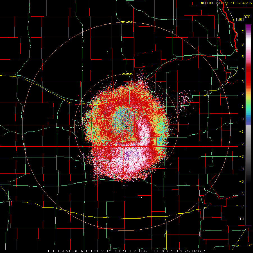253x253 pixels.
Task: Click the legend value 1
Action: [243, 107]
